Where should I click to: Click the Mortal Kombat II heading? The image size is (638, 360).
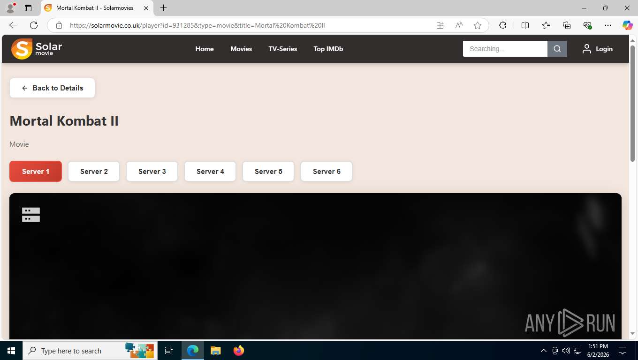[x=64, y=121]
